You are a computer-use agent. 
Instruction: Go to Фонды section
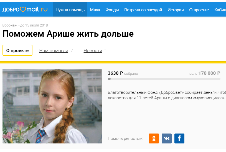pyautogui.click(x=112, y=10)
